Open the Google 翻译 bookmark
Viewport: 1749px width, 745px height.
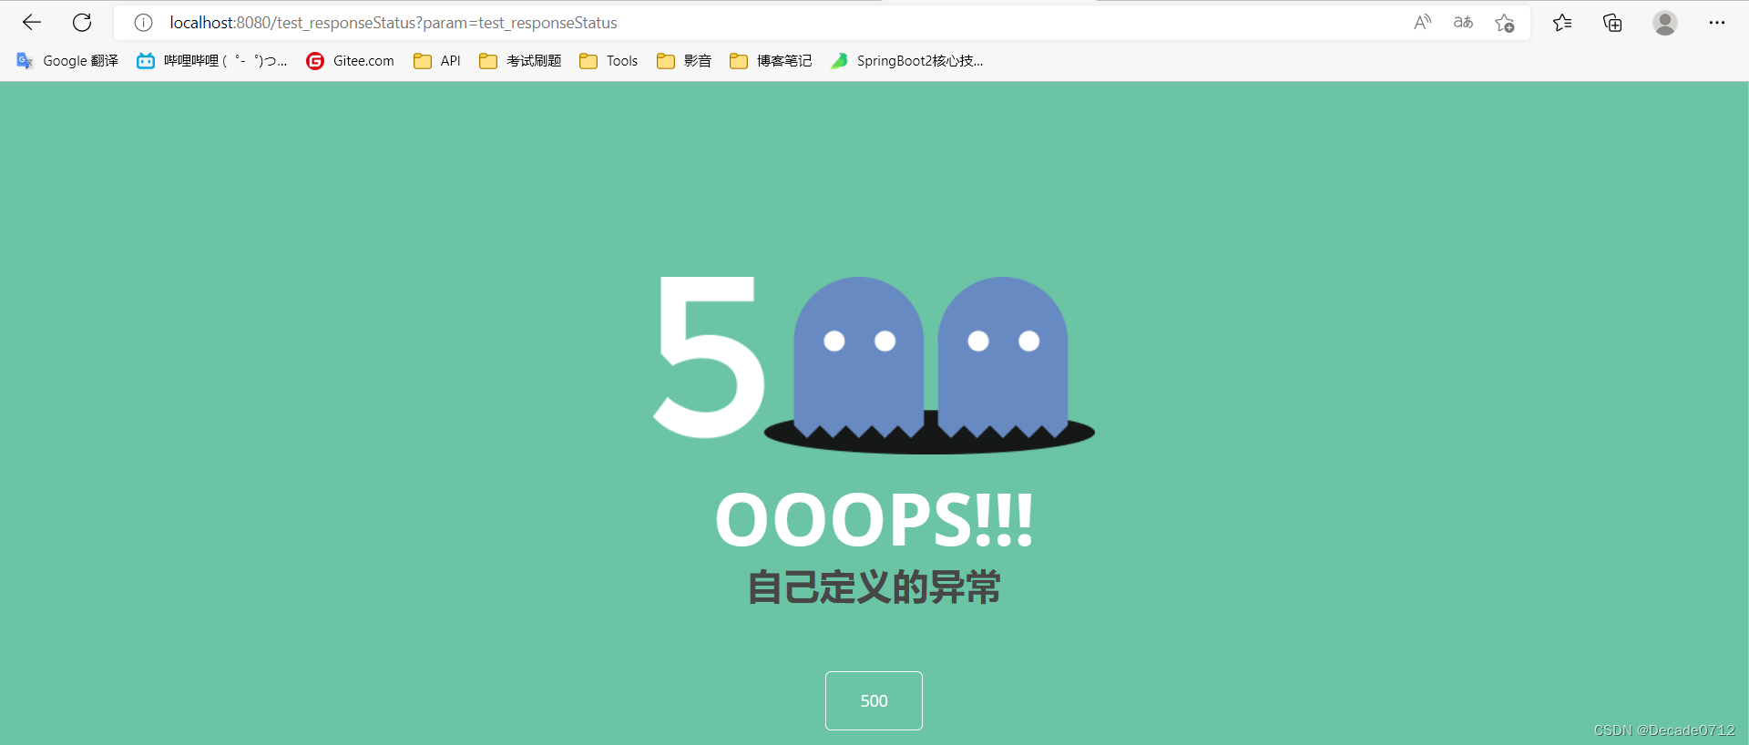pos(67,61)
